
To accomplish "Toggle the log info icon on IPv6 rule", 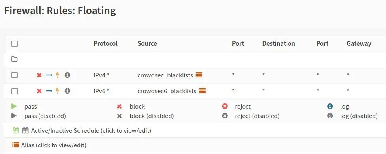I will coord(67,91).
